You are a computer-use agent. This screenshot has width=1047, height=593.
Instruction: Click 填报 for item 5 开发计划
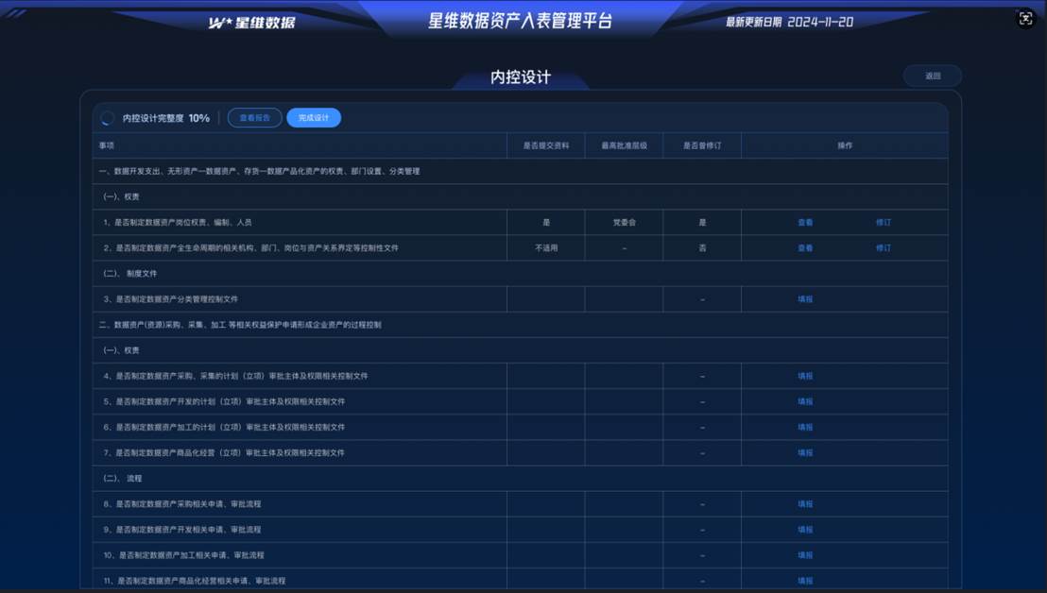pyautogui.click(x=805, y=401)
